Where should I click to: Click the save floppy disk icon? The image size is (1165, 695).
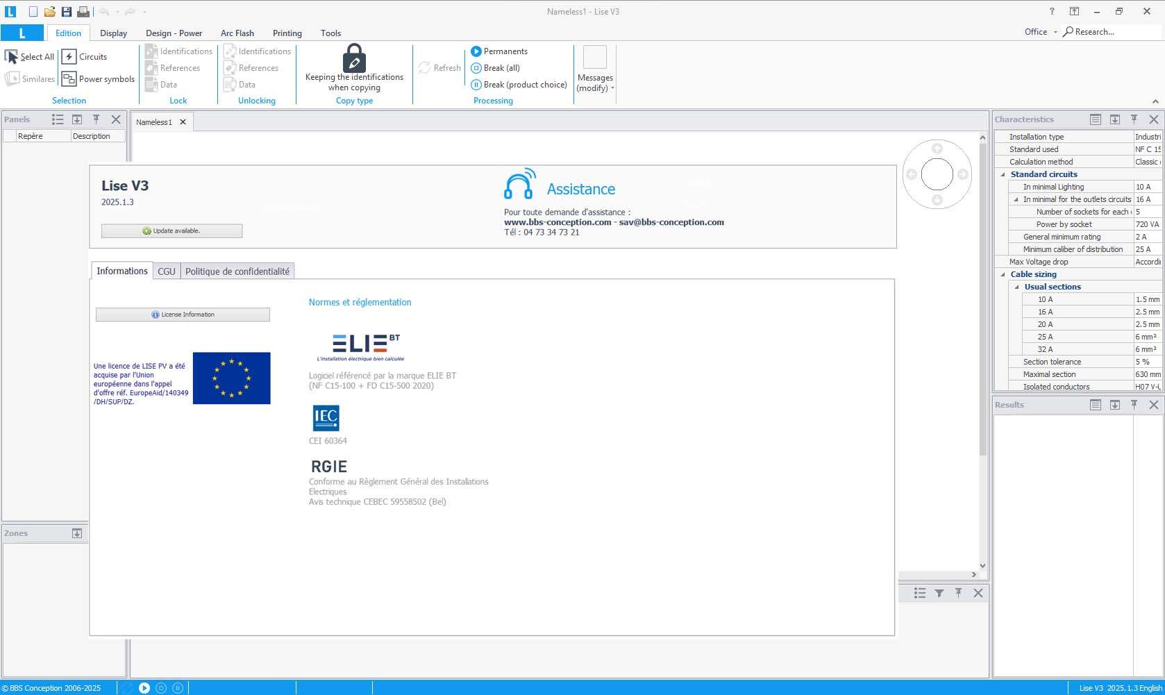point(67,12)
